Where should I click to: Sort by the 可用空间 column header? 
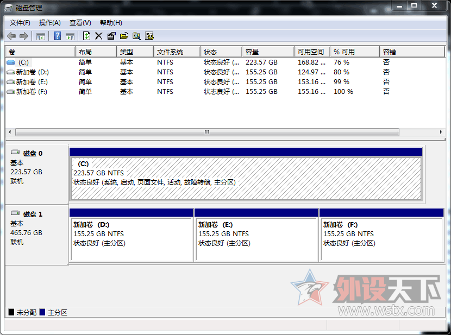pos(312,52)
